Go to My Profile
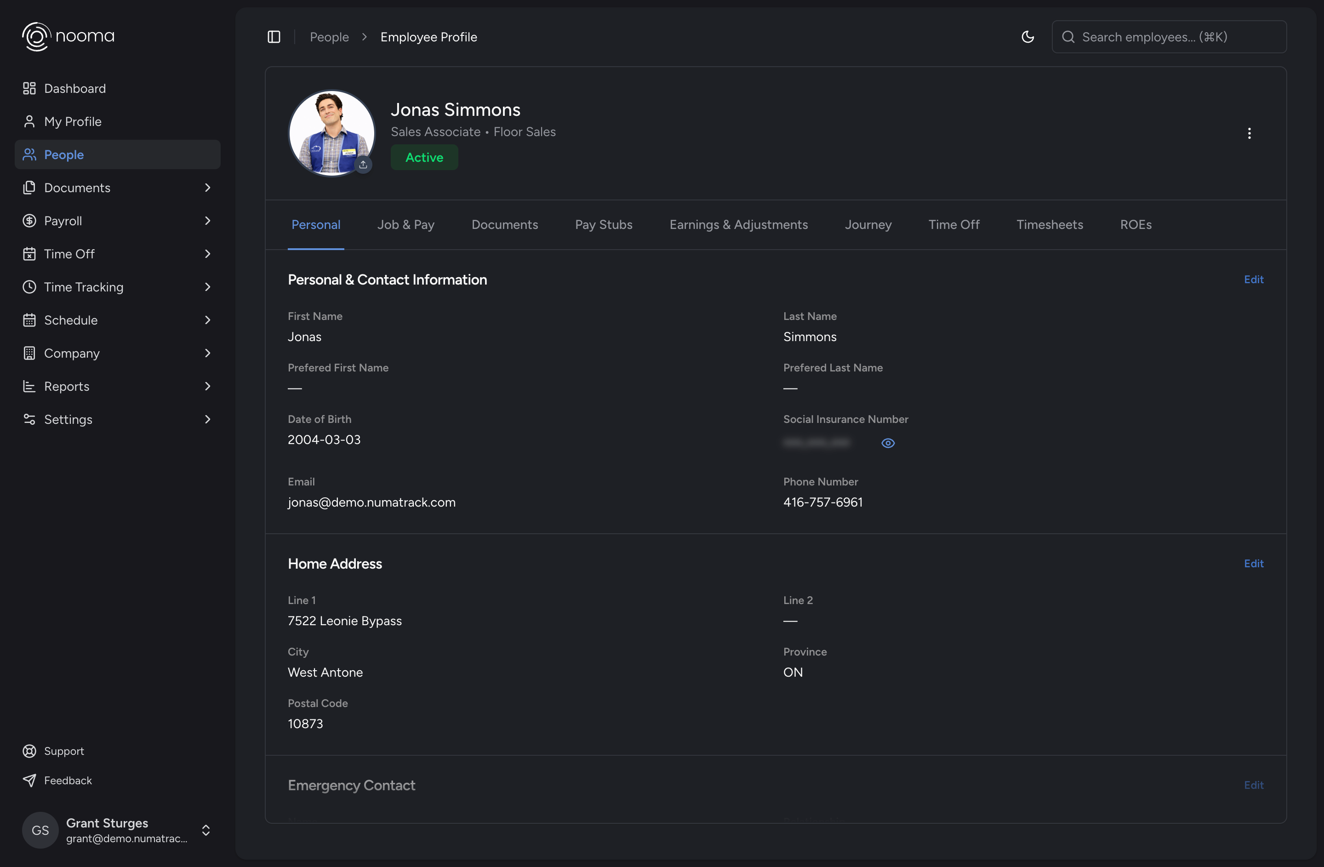 [x=117, y=121]
